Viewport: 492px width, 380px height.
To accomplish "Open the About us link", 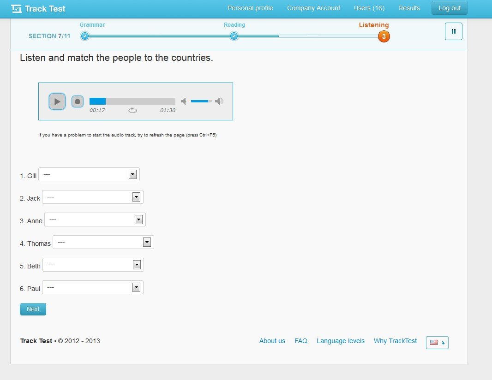I will [x=272, y=341].
